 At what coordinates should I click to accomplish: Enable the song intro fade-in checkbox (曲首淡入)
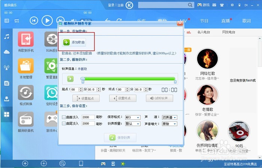point(64,117)
